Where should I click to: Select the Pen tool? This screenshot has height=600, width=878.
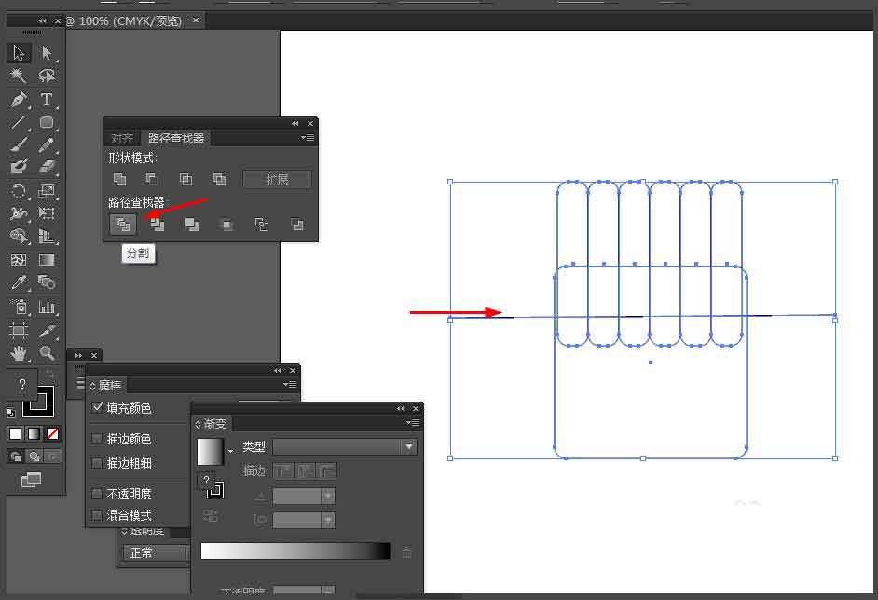[19, 100]
